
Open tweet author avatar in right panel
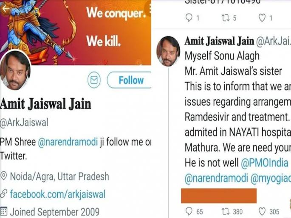(168, 51)
